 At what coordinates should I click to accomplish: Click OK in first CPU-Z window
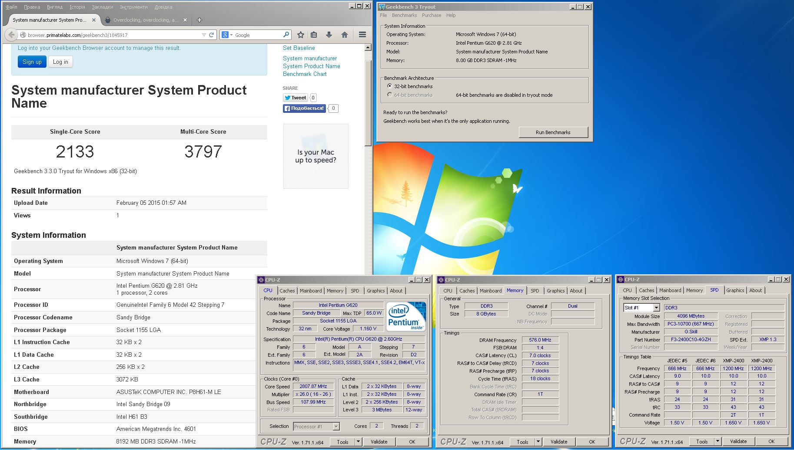click(412, 442)
